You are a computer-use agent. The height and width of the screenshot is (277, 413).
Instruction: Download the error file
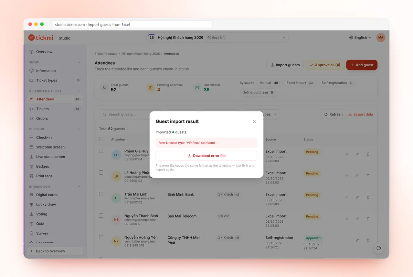click(x=206, y=156)
